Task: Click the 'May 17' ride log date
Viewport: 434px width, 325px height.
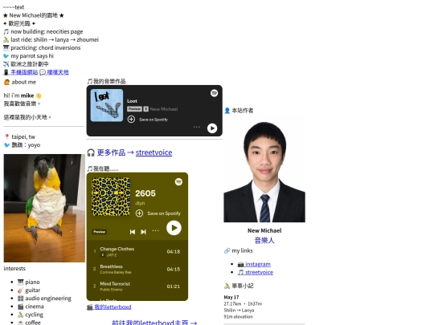Action: [x=231, y=298]
